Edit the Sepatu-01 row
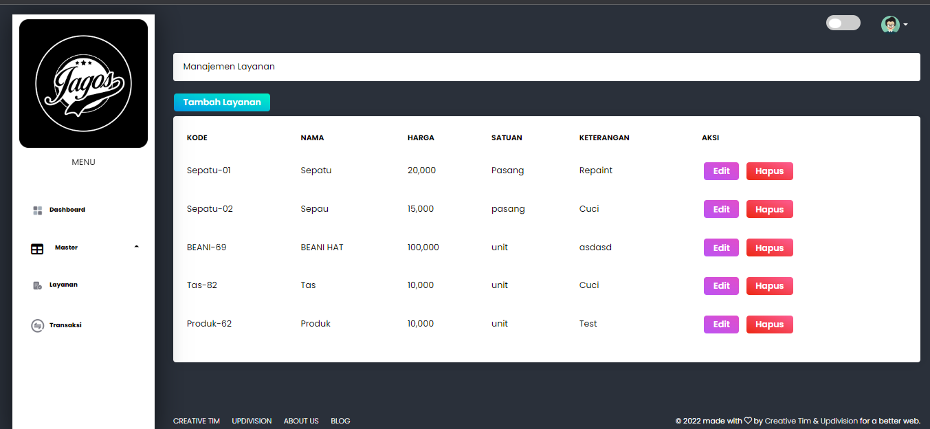The height and width of the screenshot is (429, 930). click(721, 171)
